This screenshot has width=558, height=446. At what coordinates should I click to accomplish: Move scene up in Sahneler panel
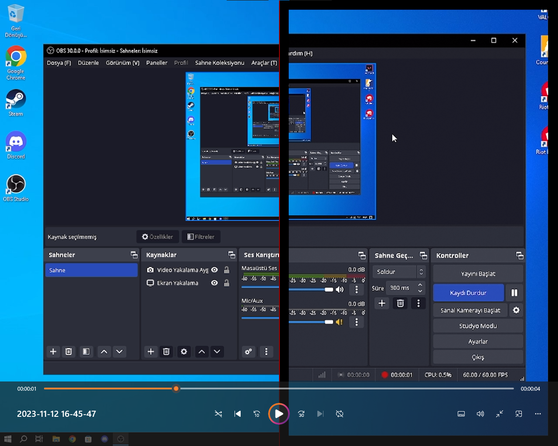point(104,351)
